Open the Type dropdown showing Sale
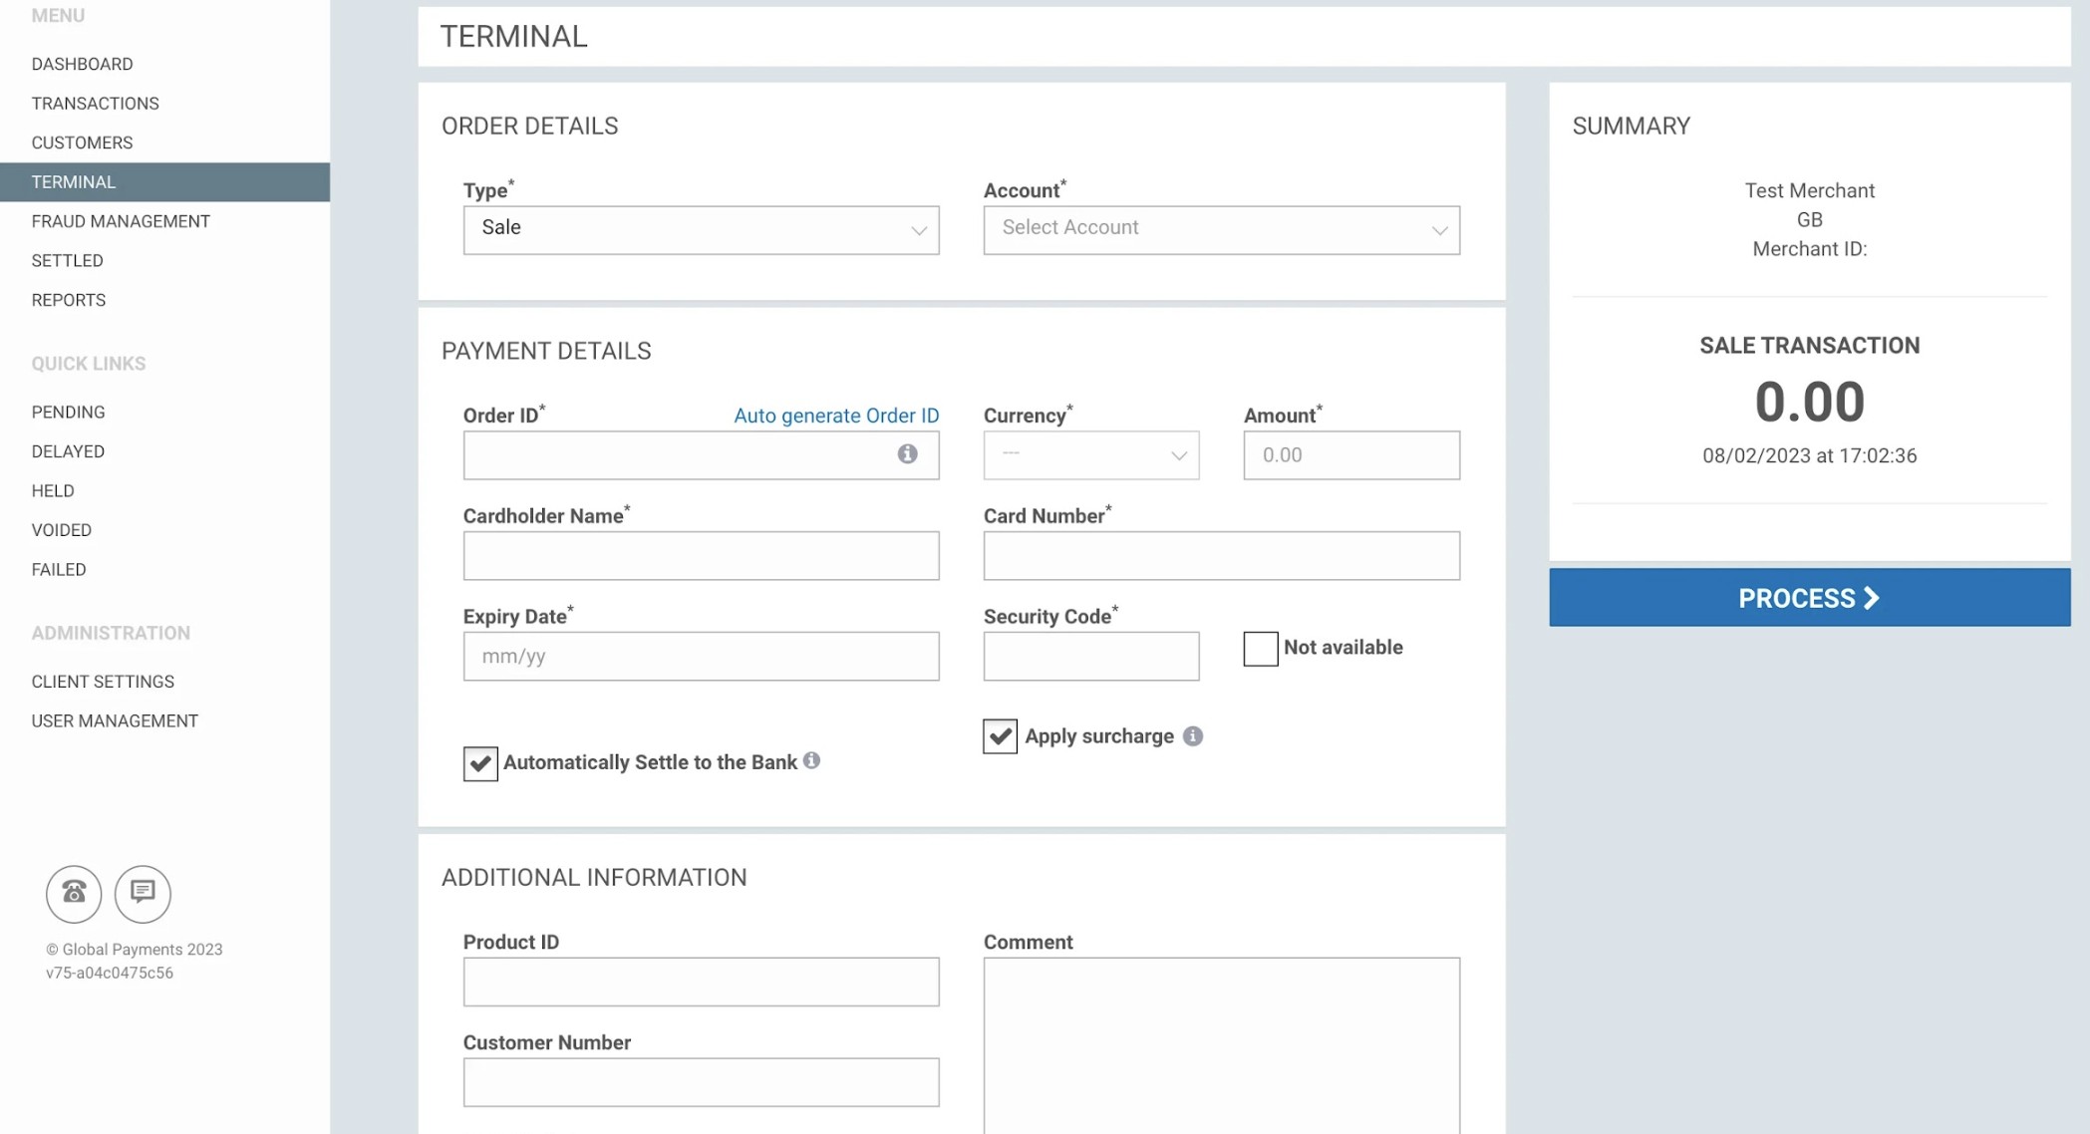Image resolution: width=2090 pixels, height=1134 pixels. click(x=701, y=229)
